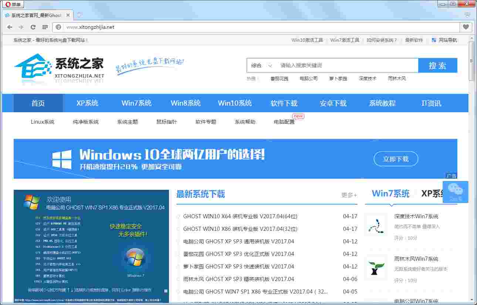The width and height of the screenshot is (477, 305).
Task: Click the 网站导航 grid icon
Action: (434, 40)
